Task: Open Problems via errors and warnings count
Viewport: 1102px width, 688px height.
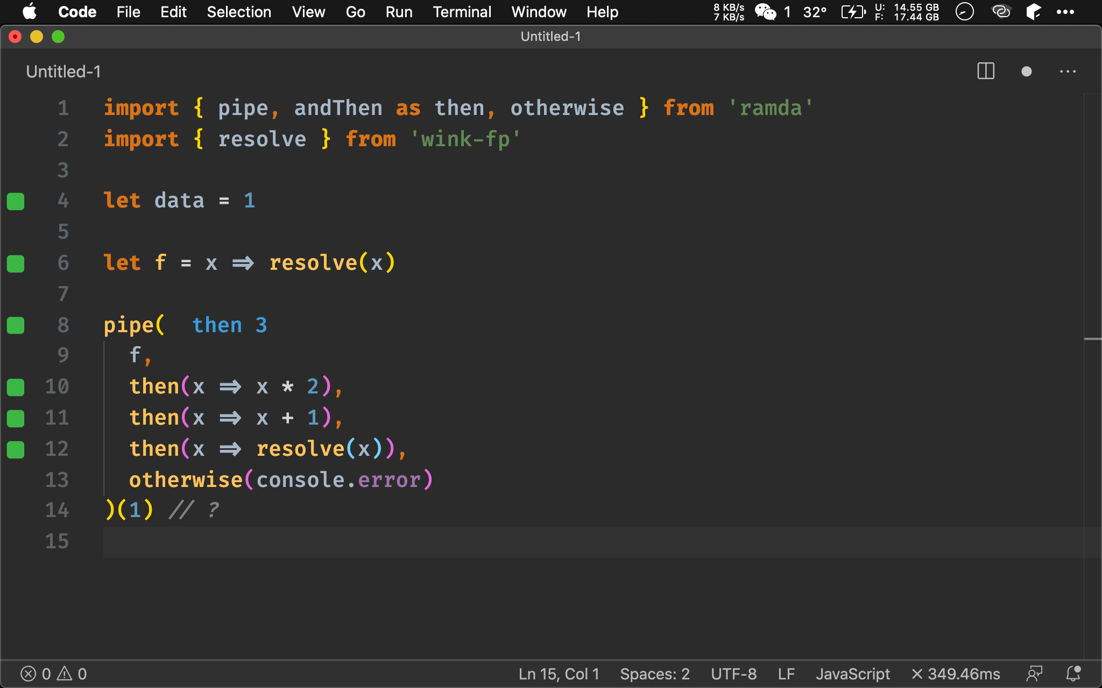Action: (53, 674)
